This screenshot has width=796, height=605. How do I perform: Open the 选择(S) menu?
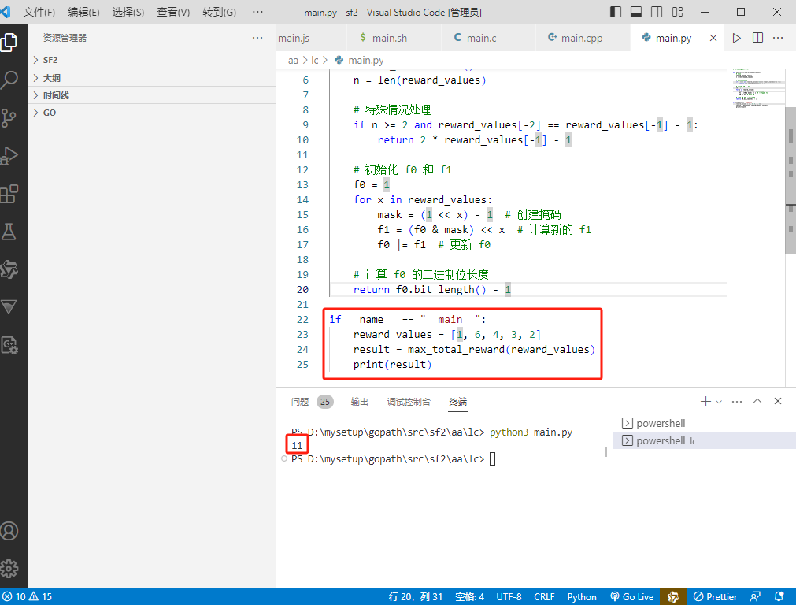(x=128, y=12)
